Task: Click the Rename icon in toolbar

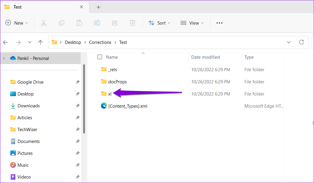Action: click(97, 23)
